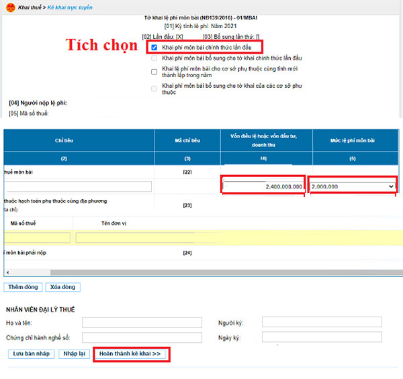
Task: Click the yellow Tên đơn vị input cell
Action: tap(135, 237)
